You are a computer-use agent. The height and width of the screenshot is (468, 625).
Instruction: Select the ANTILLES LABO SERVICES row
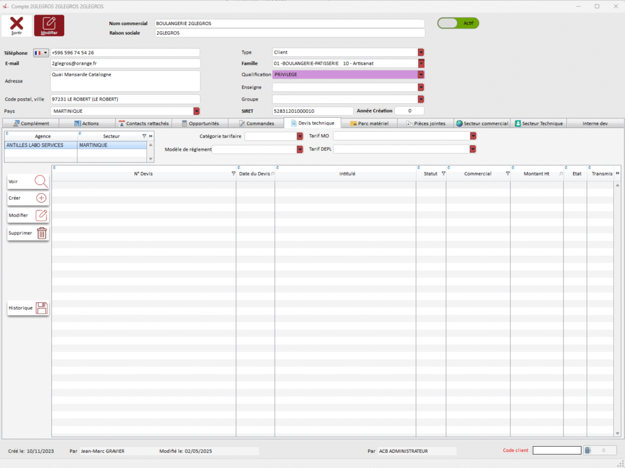tap(40, 145)
